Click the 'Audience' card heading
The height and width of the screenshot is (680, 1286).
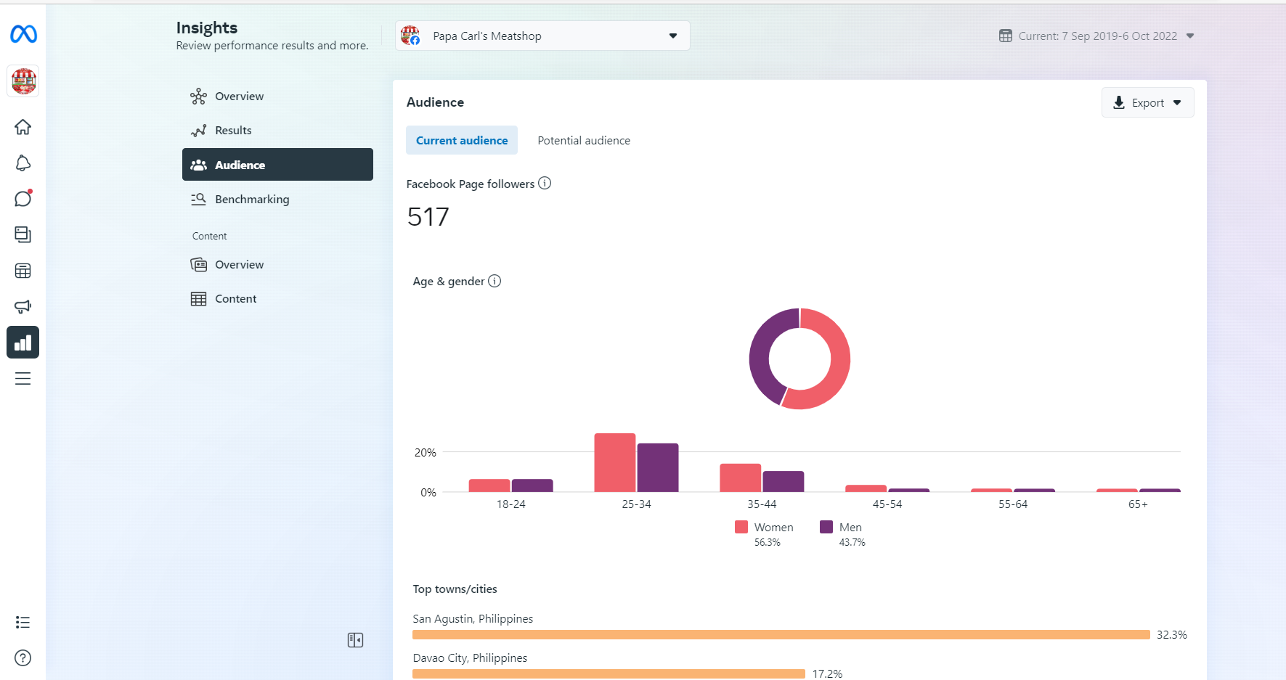point(435,102)
